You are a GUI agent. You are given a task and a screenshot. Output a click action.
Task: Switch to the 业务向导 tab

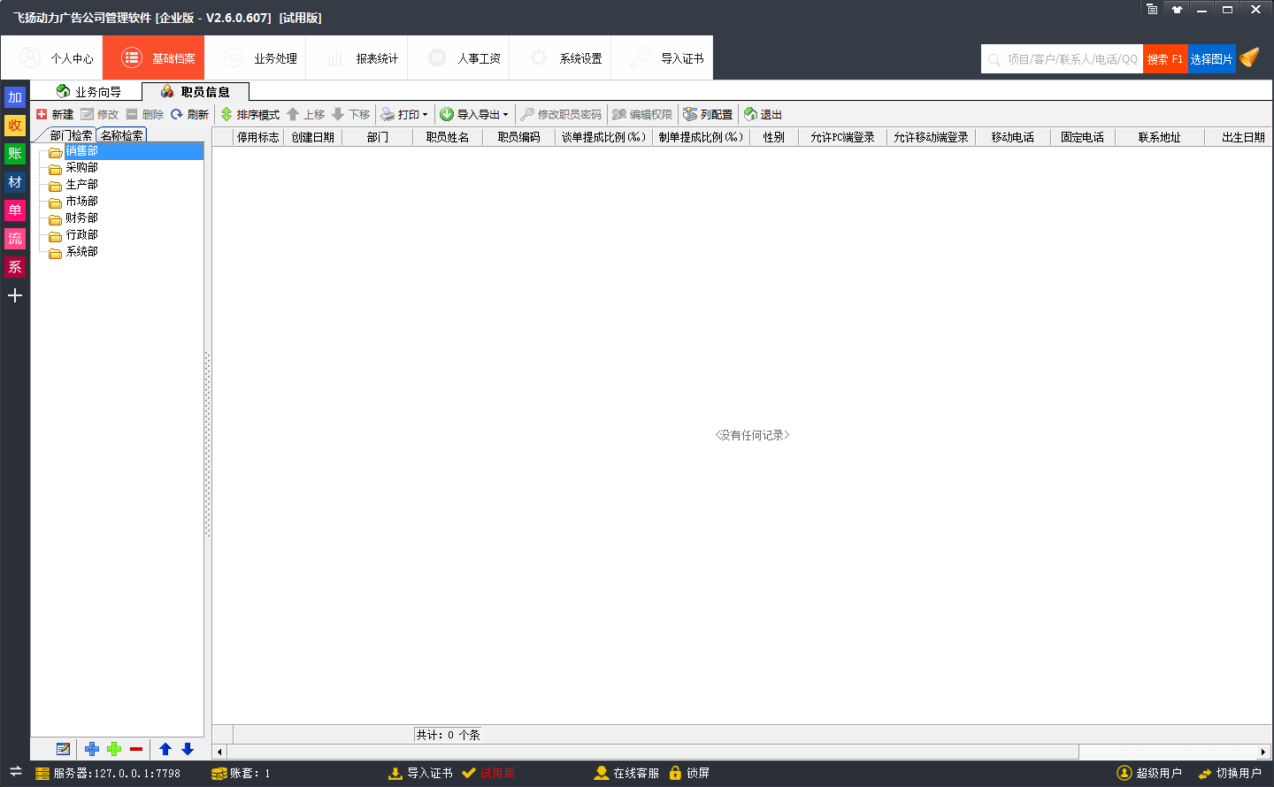click(x=88, y=91)
